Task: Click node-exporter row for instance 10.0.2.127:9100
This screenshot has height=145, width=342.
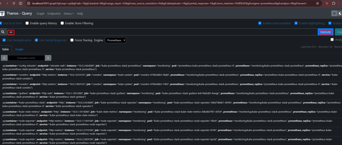Action: (171, 132)
